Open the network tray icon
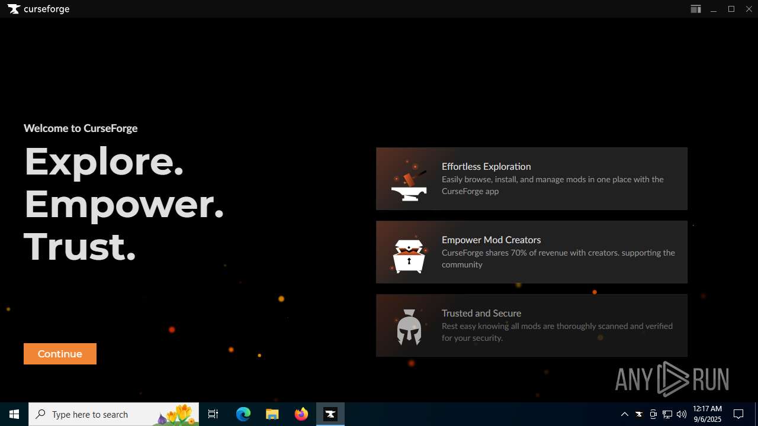The width and height of the screenshot is (758, 426). click(667, 414)
